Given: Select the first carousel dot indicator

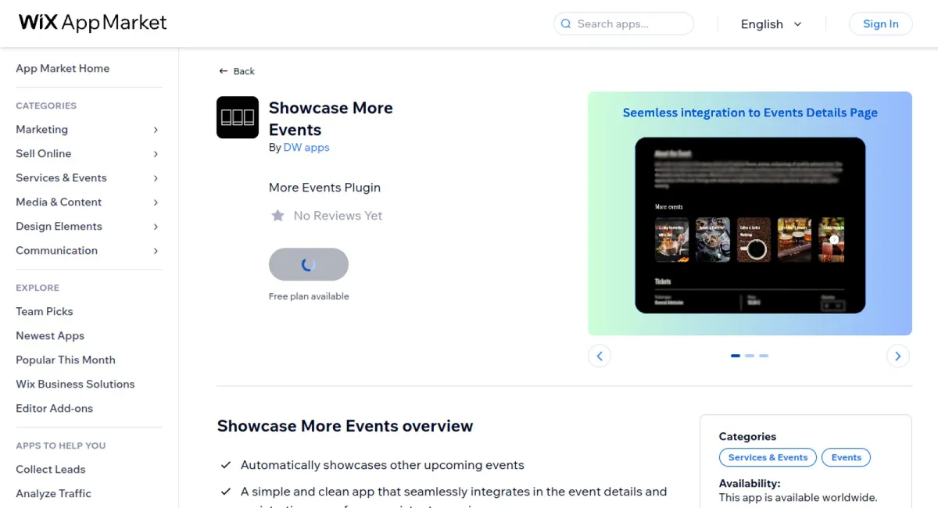Looking at the screenshot, I should (736, 356).
